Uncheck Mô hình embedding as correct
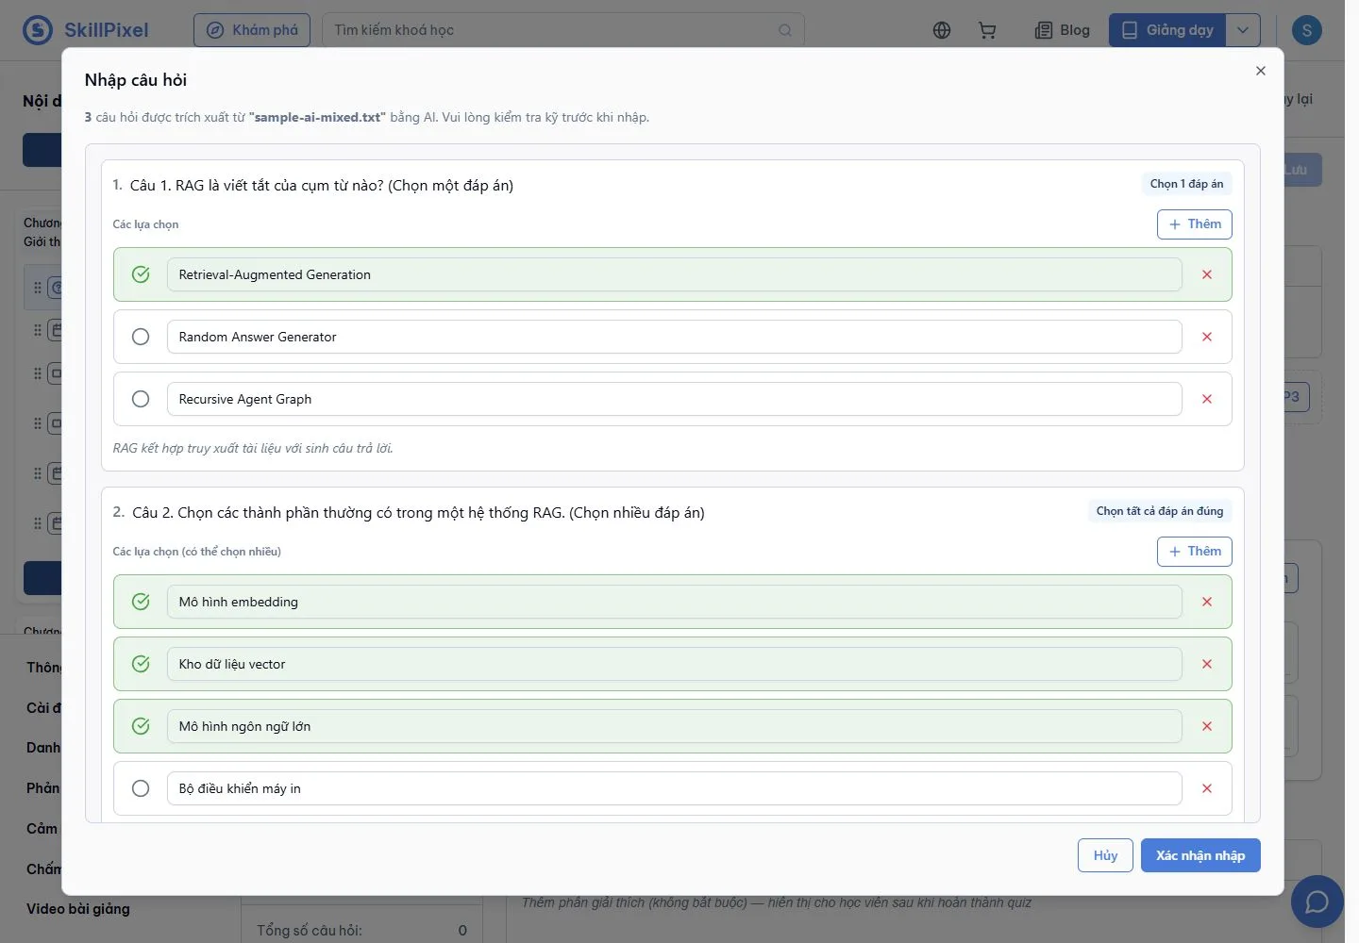Screen dimensions: 1359x943 point(141,602)
